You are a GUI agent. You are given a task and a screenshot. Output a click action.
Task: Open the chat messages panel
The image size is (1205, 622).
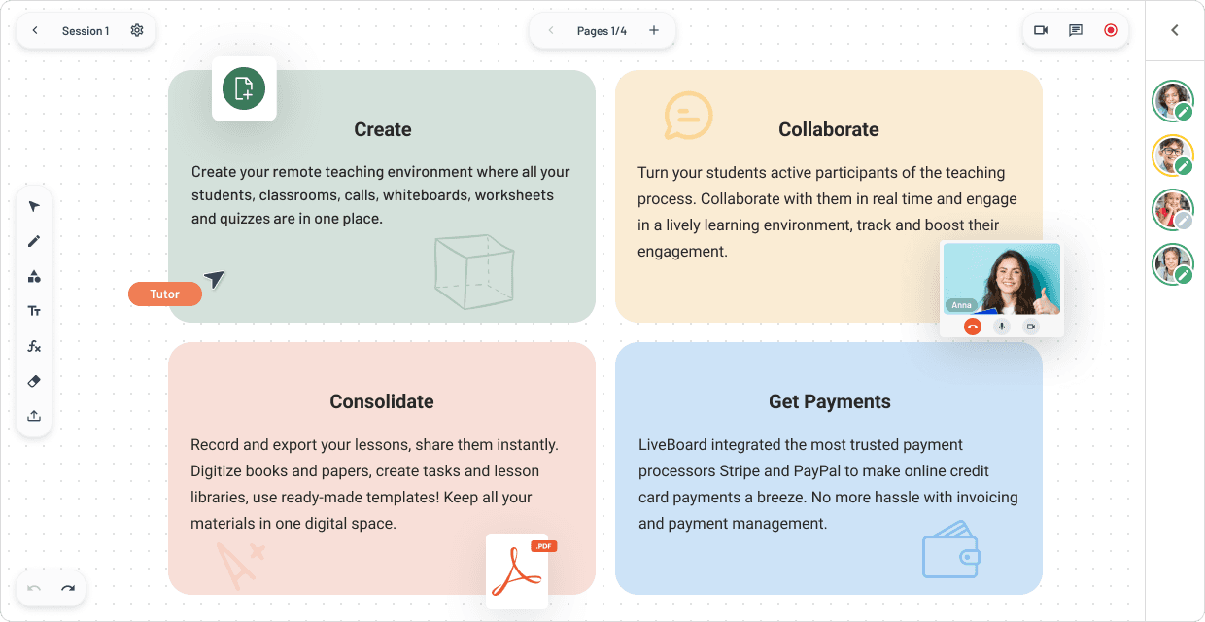coord(1076,30)
